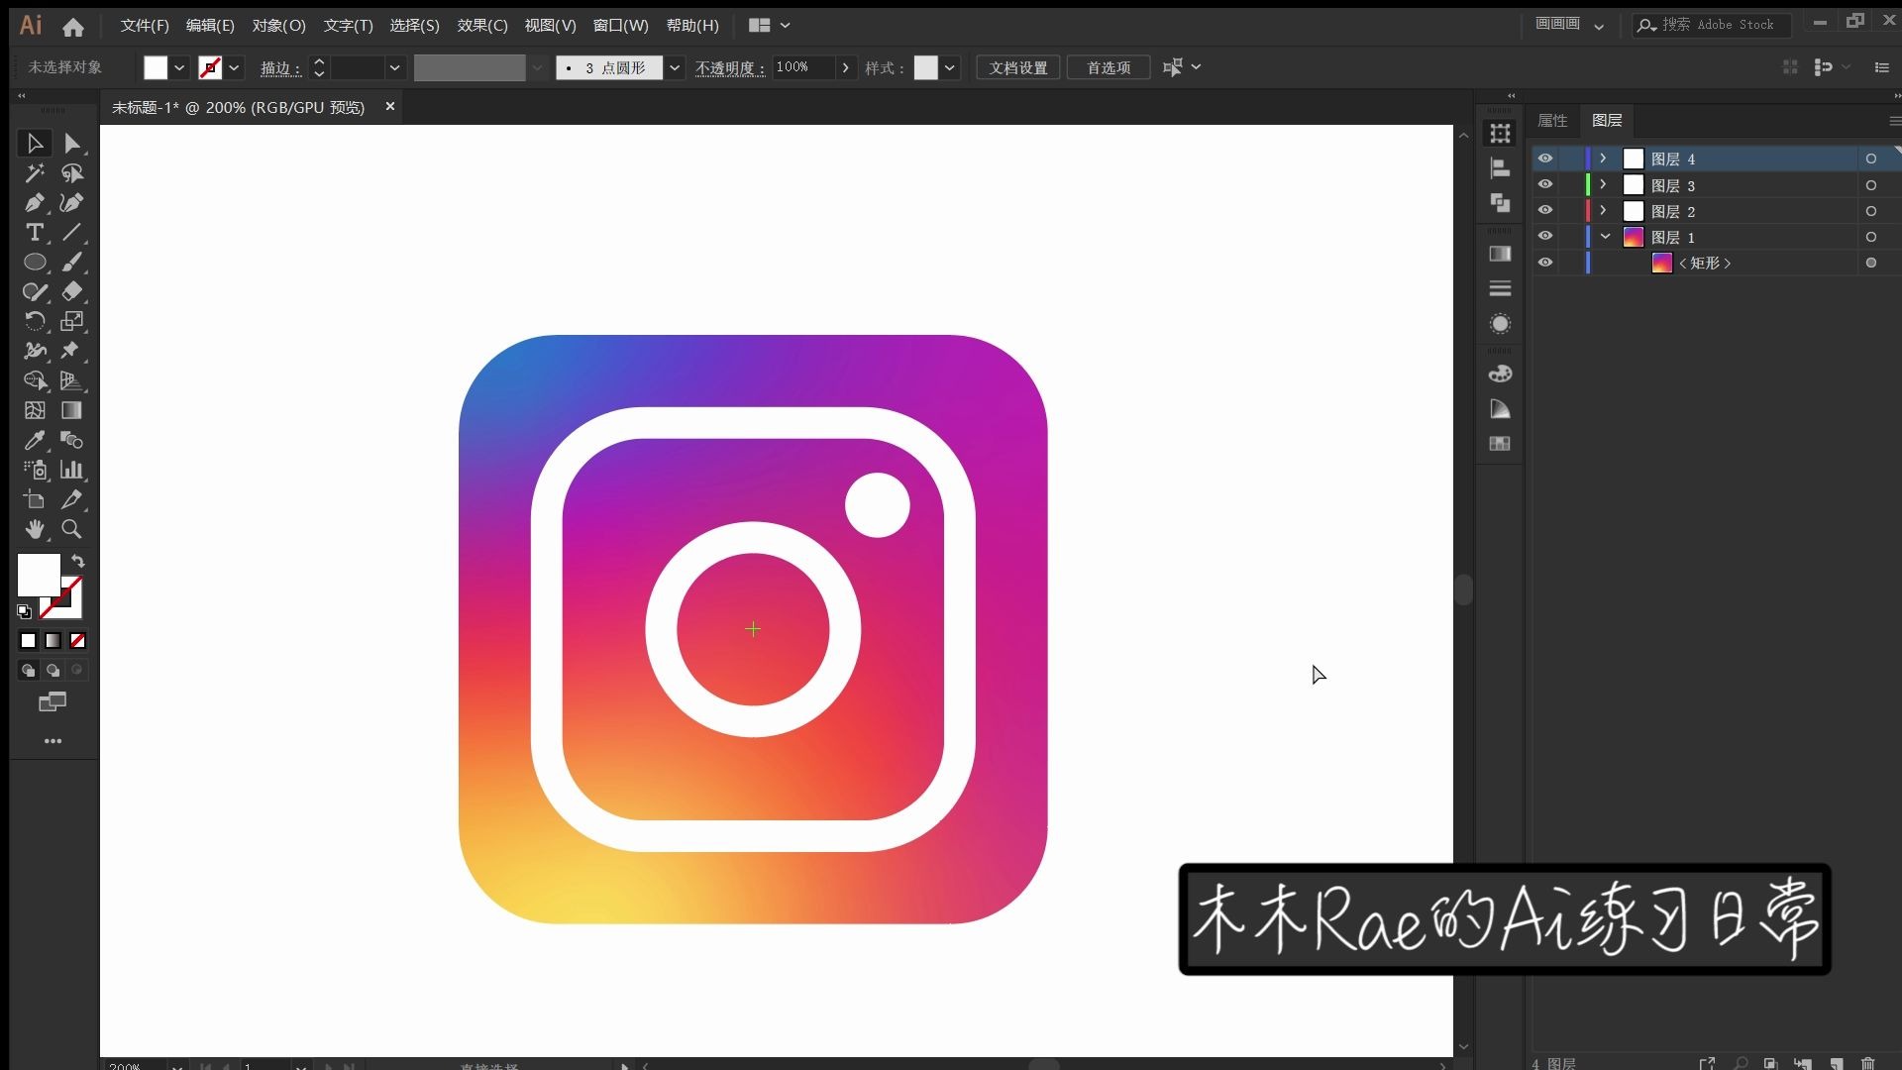This screenshot has width=1902, height=1070.
Task: Select the Eyedropper tool
Action: tap(35, 440)
